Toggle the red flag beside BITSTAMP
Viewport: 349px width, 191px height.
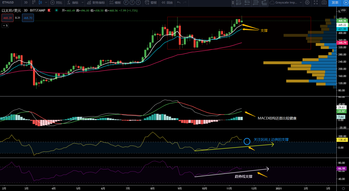[49, 10]
